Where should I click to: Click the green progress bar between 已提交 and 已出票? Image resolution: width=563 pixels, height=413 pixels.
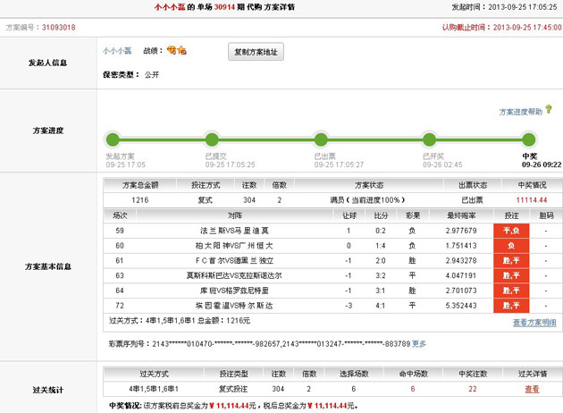tap(265, 139)
